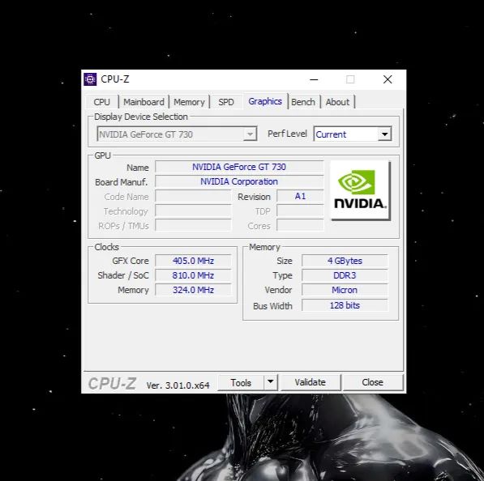Select the Graphics tab
This screenshot has height=481, width=484.
(x=265, y=101)
